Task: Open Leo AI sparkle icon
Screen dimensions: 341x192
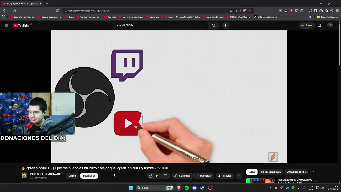Action: 326,11
